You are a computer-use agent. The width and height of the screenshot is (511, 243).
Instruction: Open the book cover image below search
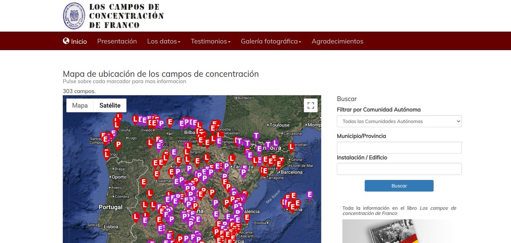pyautogui.click(x=399, y=231)
